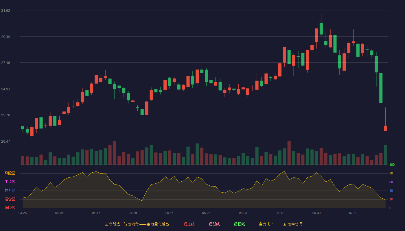Screen dimensions: 405x231
Task: Click the 04-29 date label
Action: point(133,213)
